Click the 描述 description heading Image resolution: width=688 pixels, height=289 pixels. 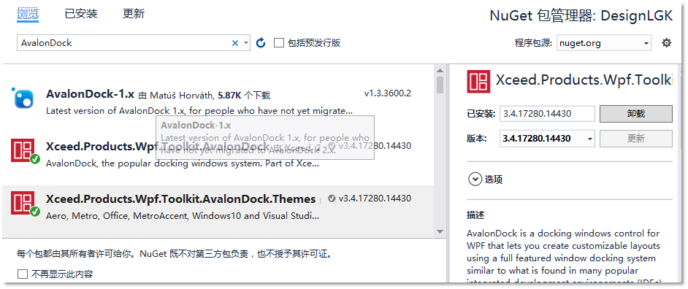pos(475,215)
